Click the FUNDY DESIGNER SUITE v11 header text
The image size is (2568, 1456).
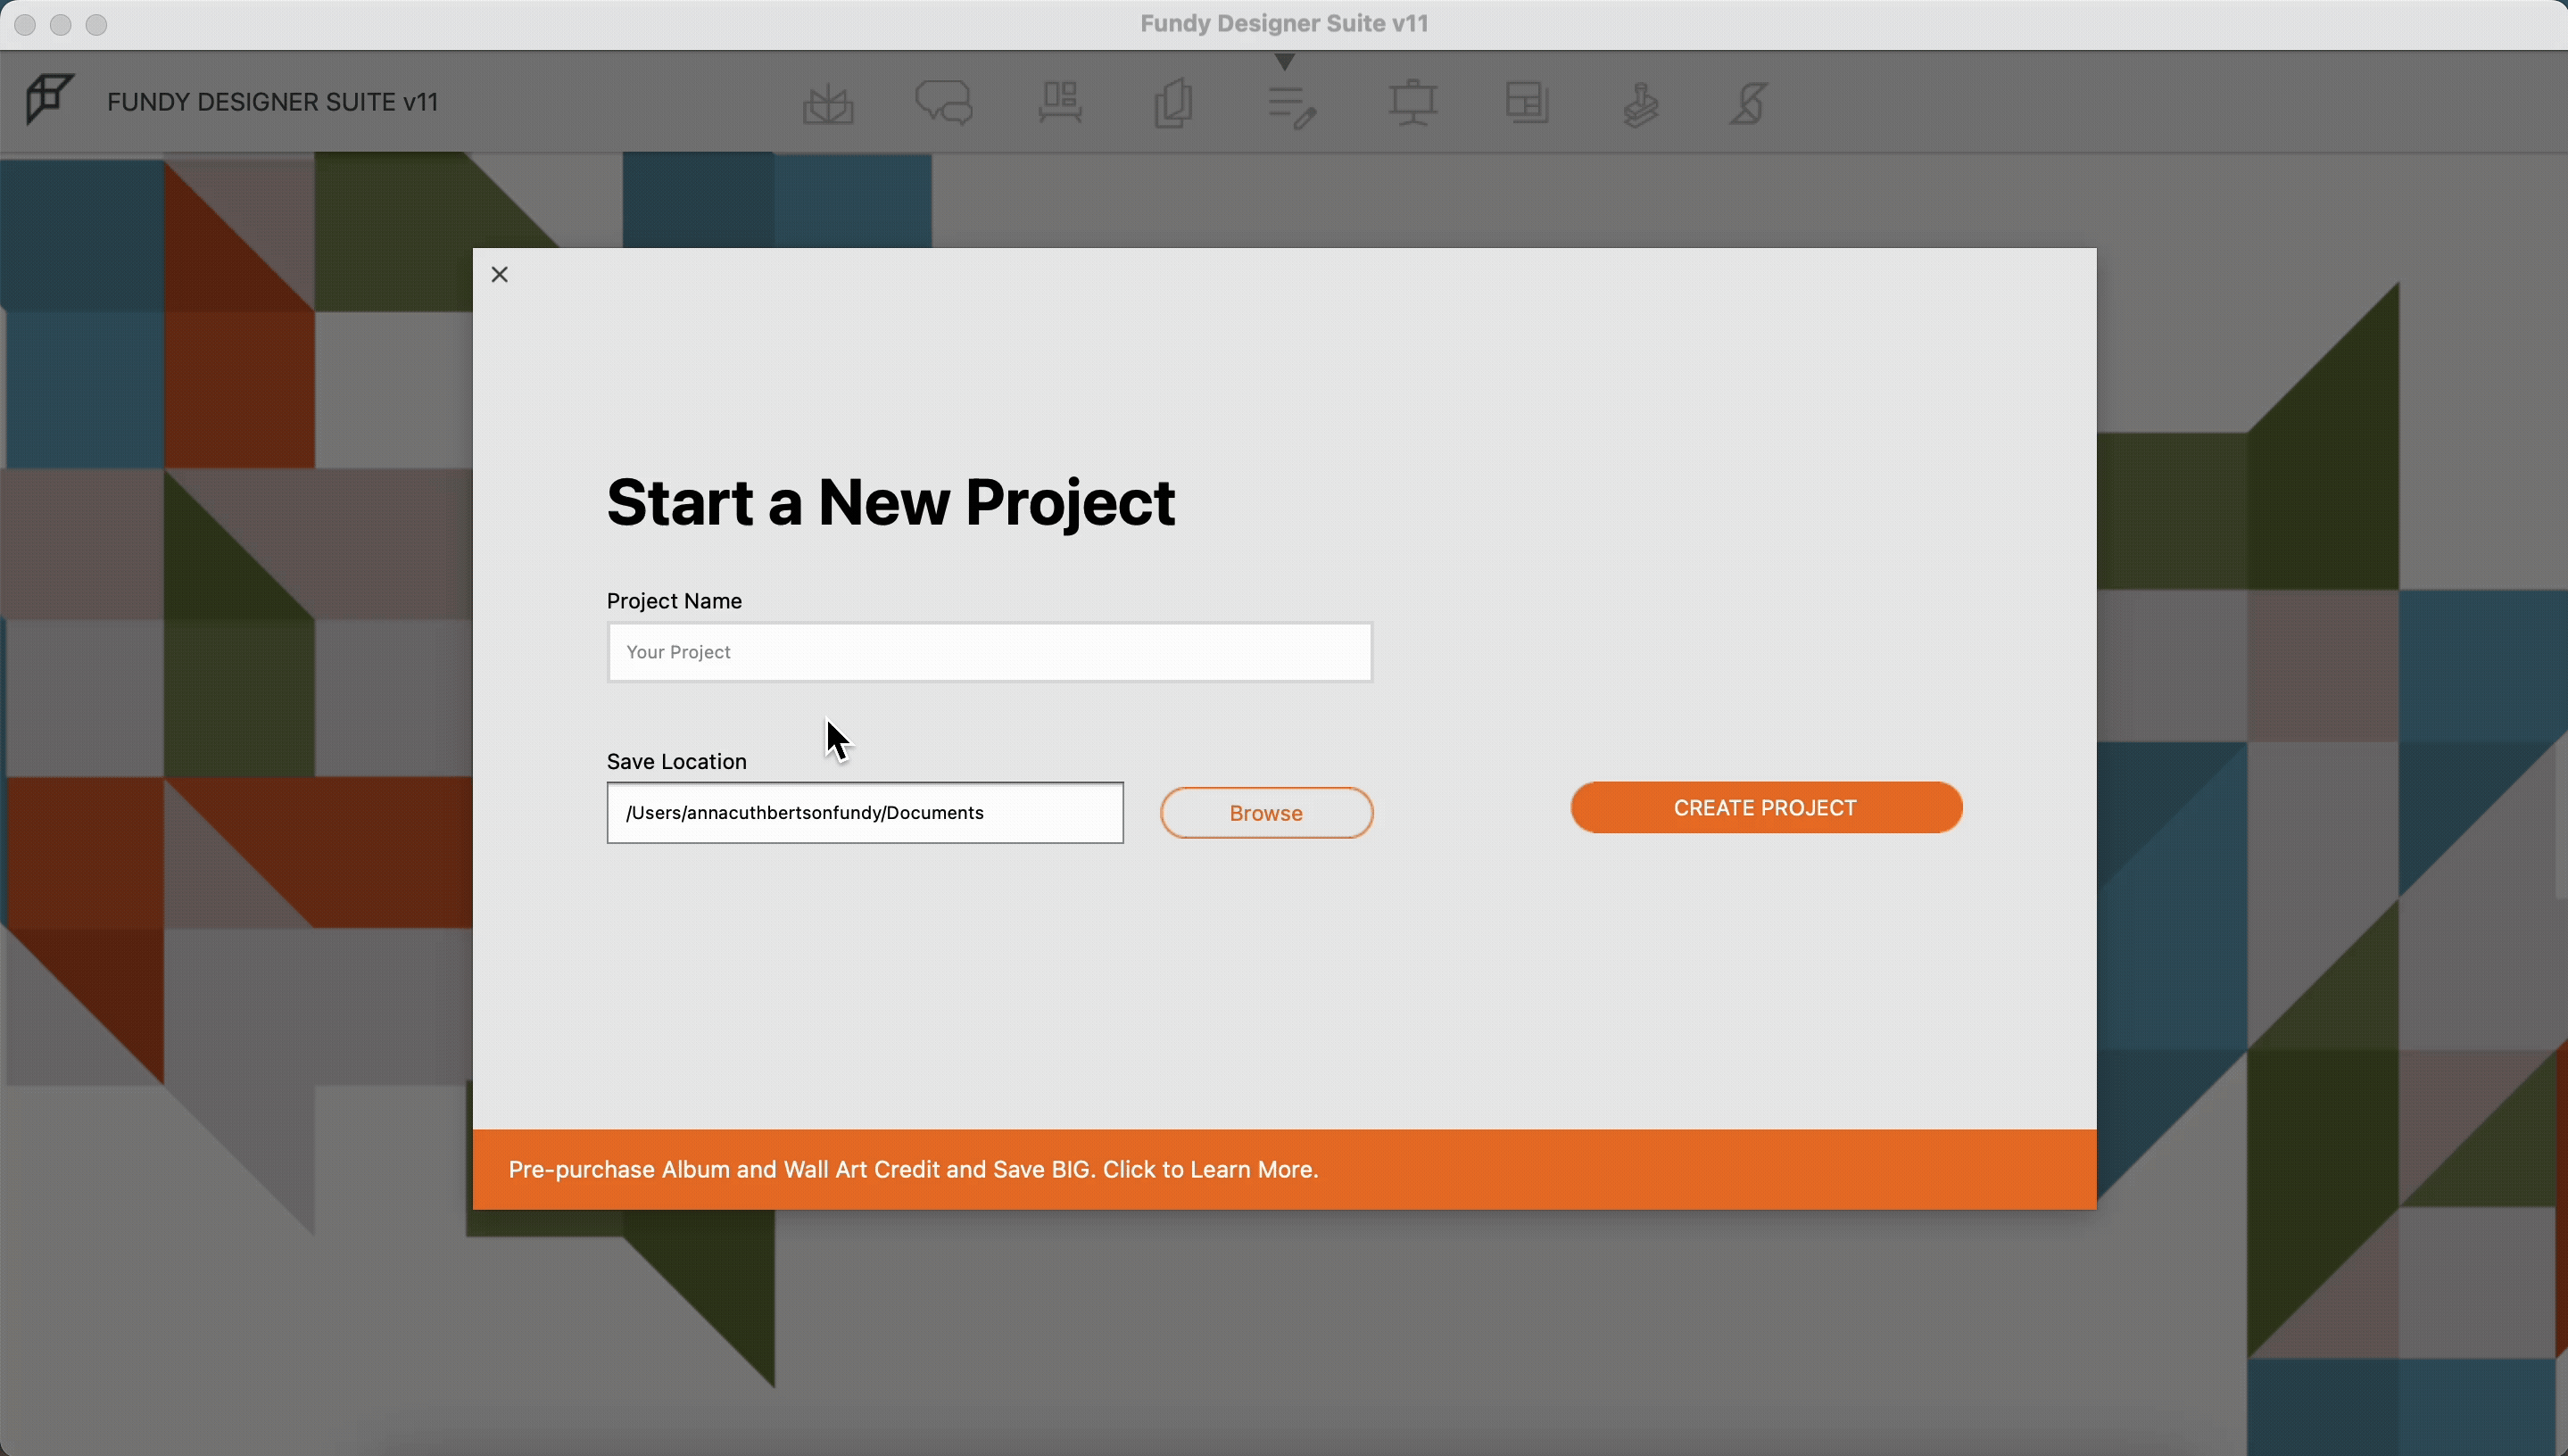(272, 102)
